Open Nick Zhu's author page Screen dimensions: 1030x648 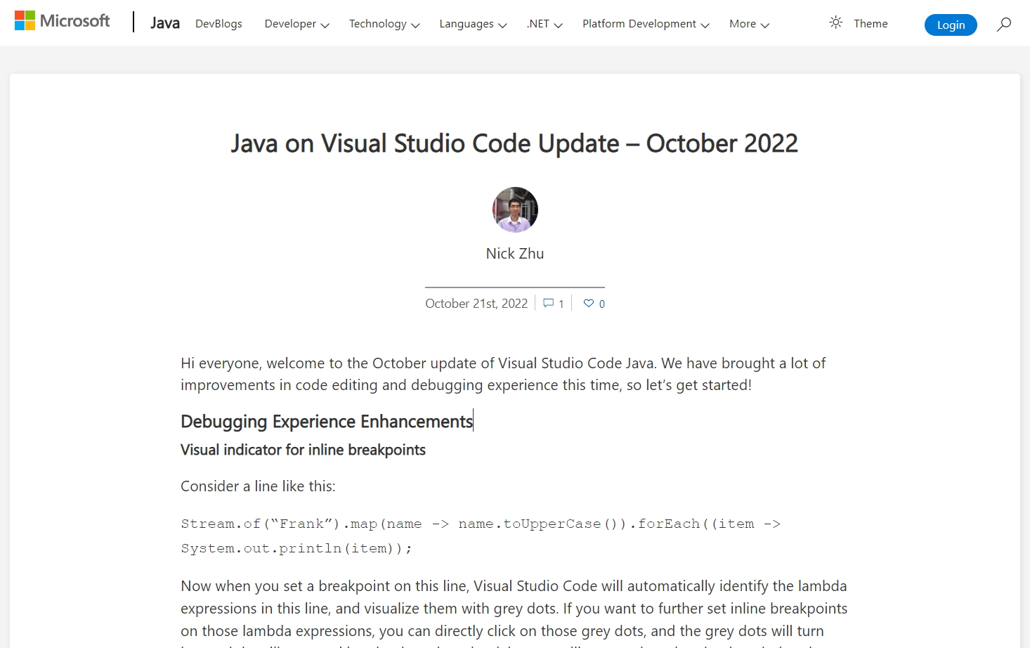514,253
